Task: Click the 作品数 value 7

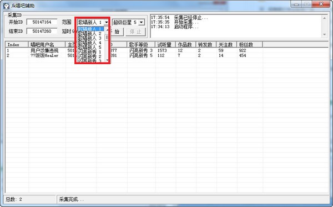Action: [x=179, y=55]
